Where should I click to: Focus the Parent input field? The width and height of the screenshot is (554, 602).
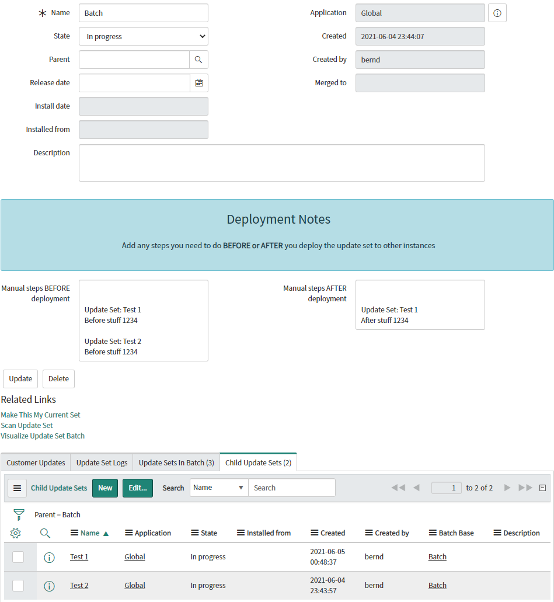(x=134, y=60)
